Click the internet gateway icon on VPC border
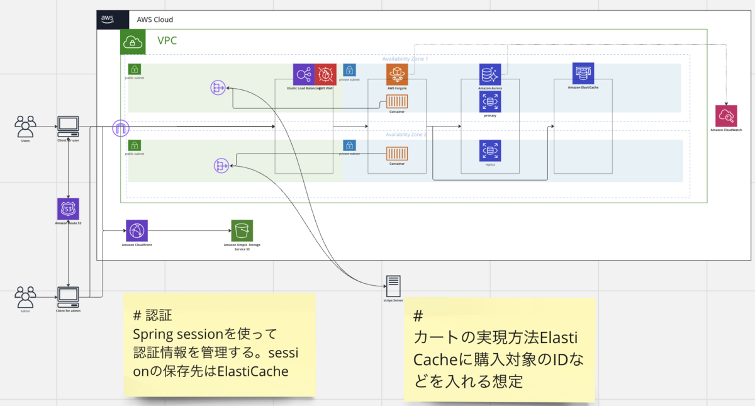The height and width of the screenshot is (406, 755). coord(121,128)
